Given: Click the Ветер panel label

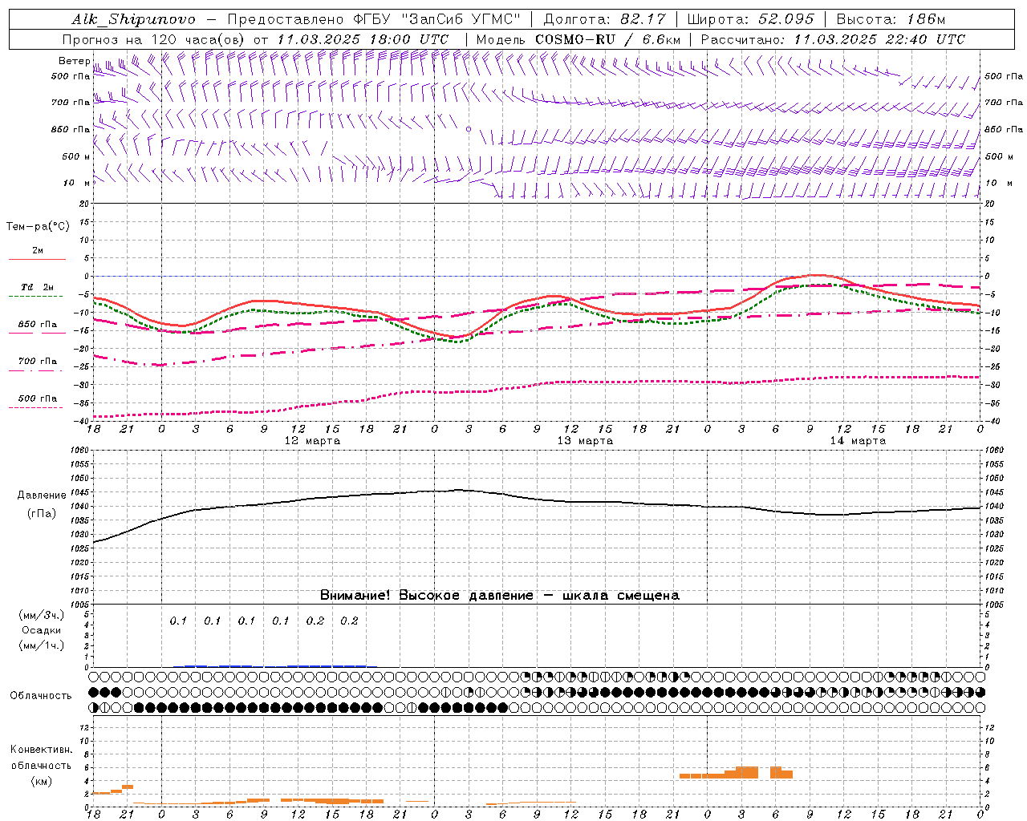Looking at the screenshot, I should 74,61.
